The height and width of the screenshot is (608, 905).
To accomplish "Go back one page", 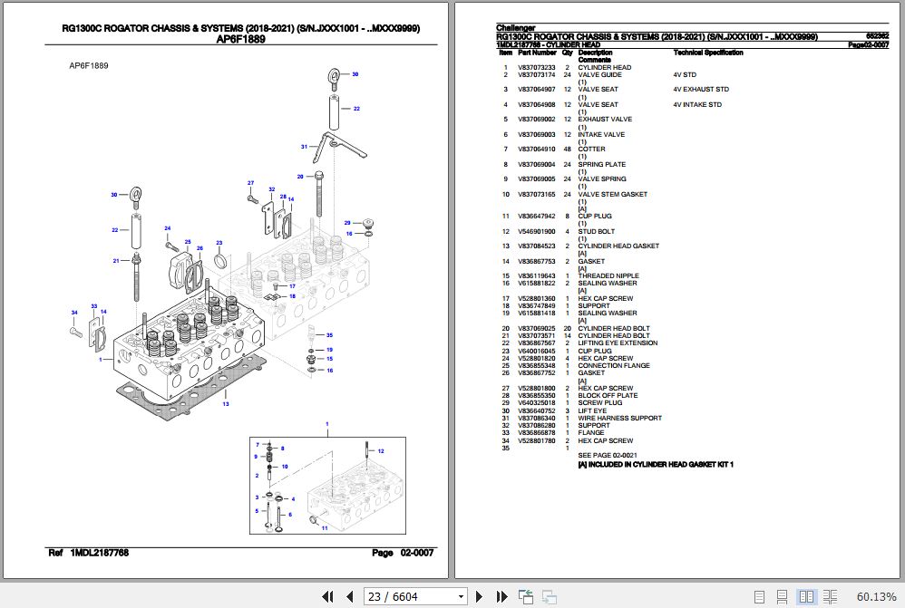I will [349, 596].
